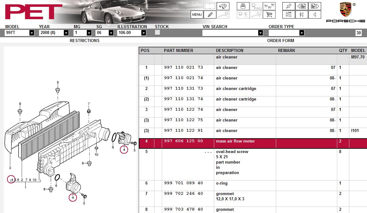Screen dimensions: 367x213
Task: Click the 'oval-head screw' description
Action: click(232, 151)
